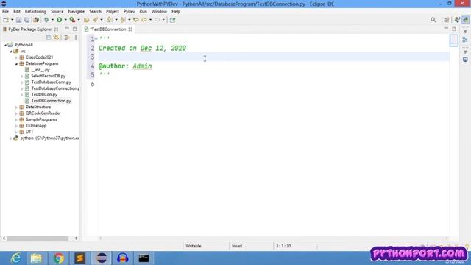Click the Save All toolbar icon
Image resolution: width=471 pixels, height=265 pixels.
(x=26, y=20)
